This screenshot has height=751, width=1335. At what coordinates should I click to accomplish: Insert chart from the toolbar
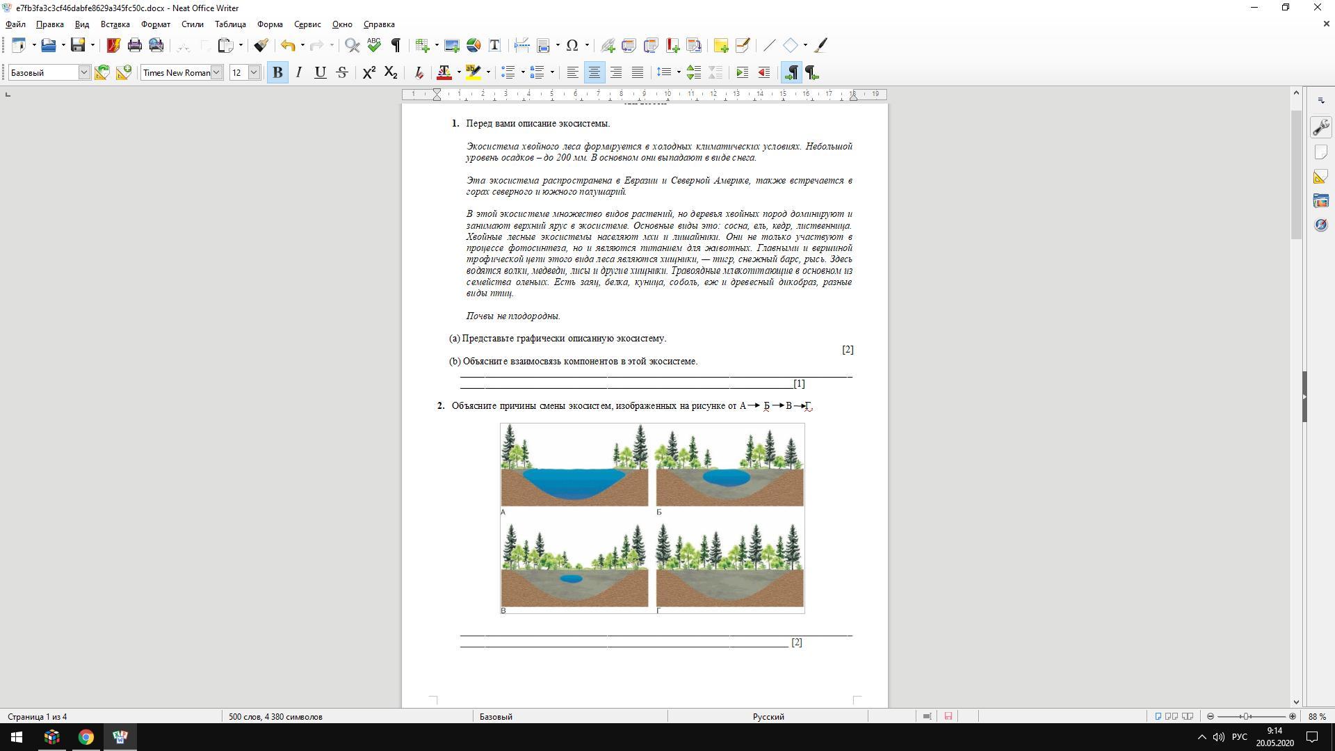pos(474,46)
